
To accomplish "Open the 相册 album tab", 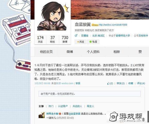I will 117,52.
